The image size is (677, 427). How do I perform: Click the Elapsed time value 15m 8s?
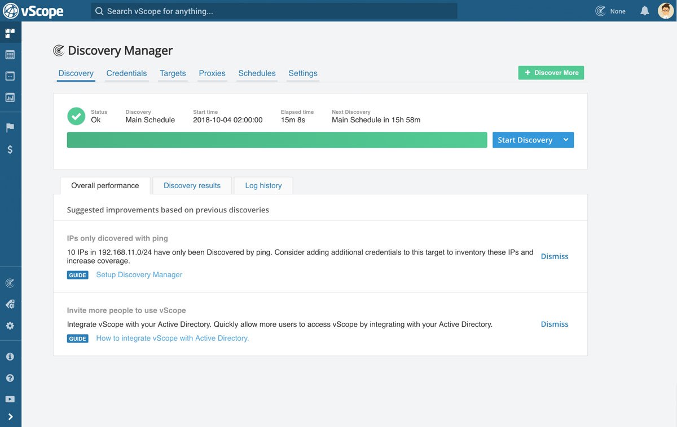[x=293, y=120]
